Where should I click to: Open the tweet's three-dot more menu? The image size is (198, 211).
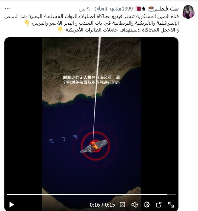[7, 9]
